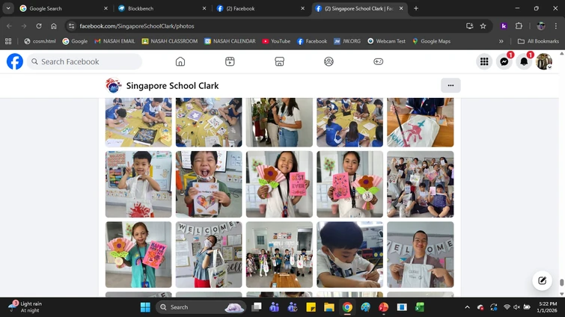Open the Reels video tab
Viewport: 565px width, 317px height.
coord(230,61)
